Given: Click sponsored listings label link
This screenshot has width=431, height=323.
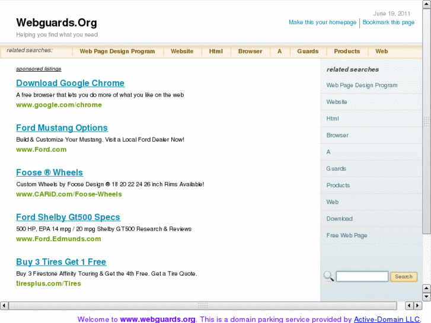Looking at the screenshot, I should pyautogui.click(x=39, y=69).
